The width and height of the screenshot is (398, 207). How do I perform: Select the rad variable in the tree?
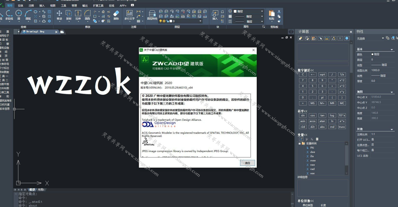click(312, 169)
